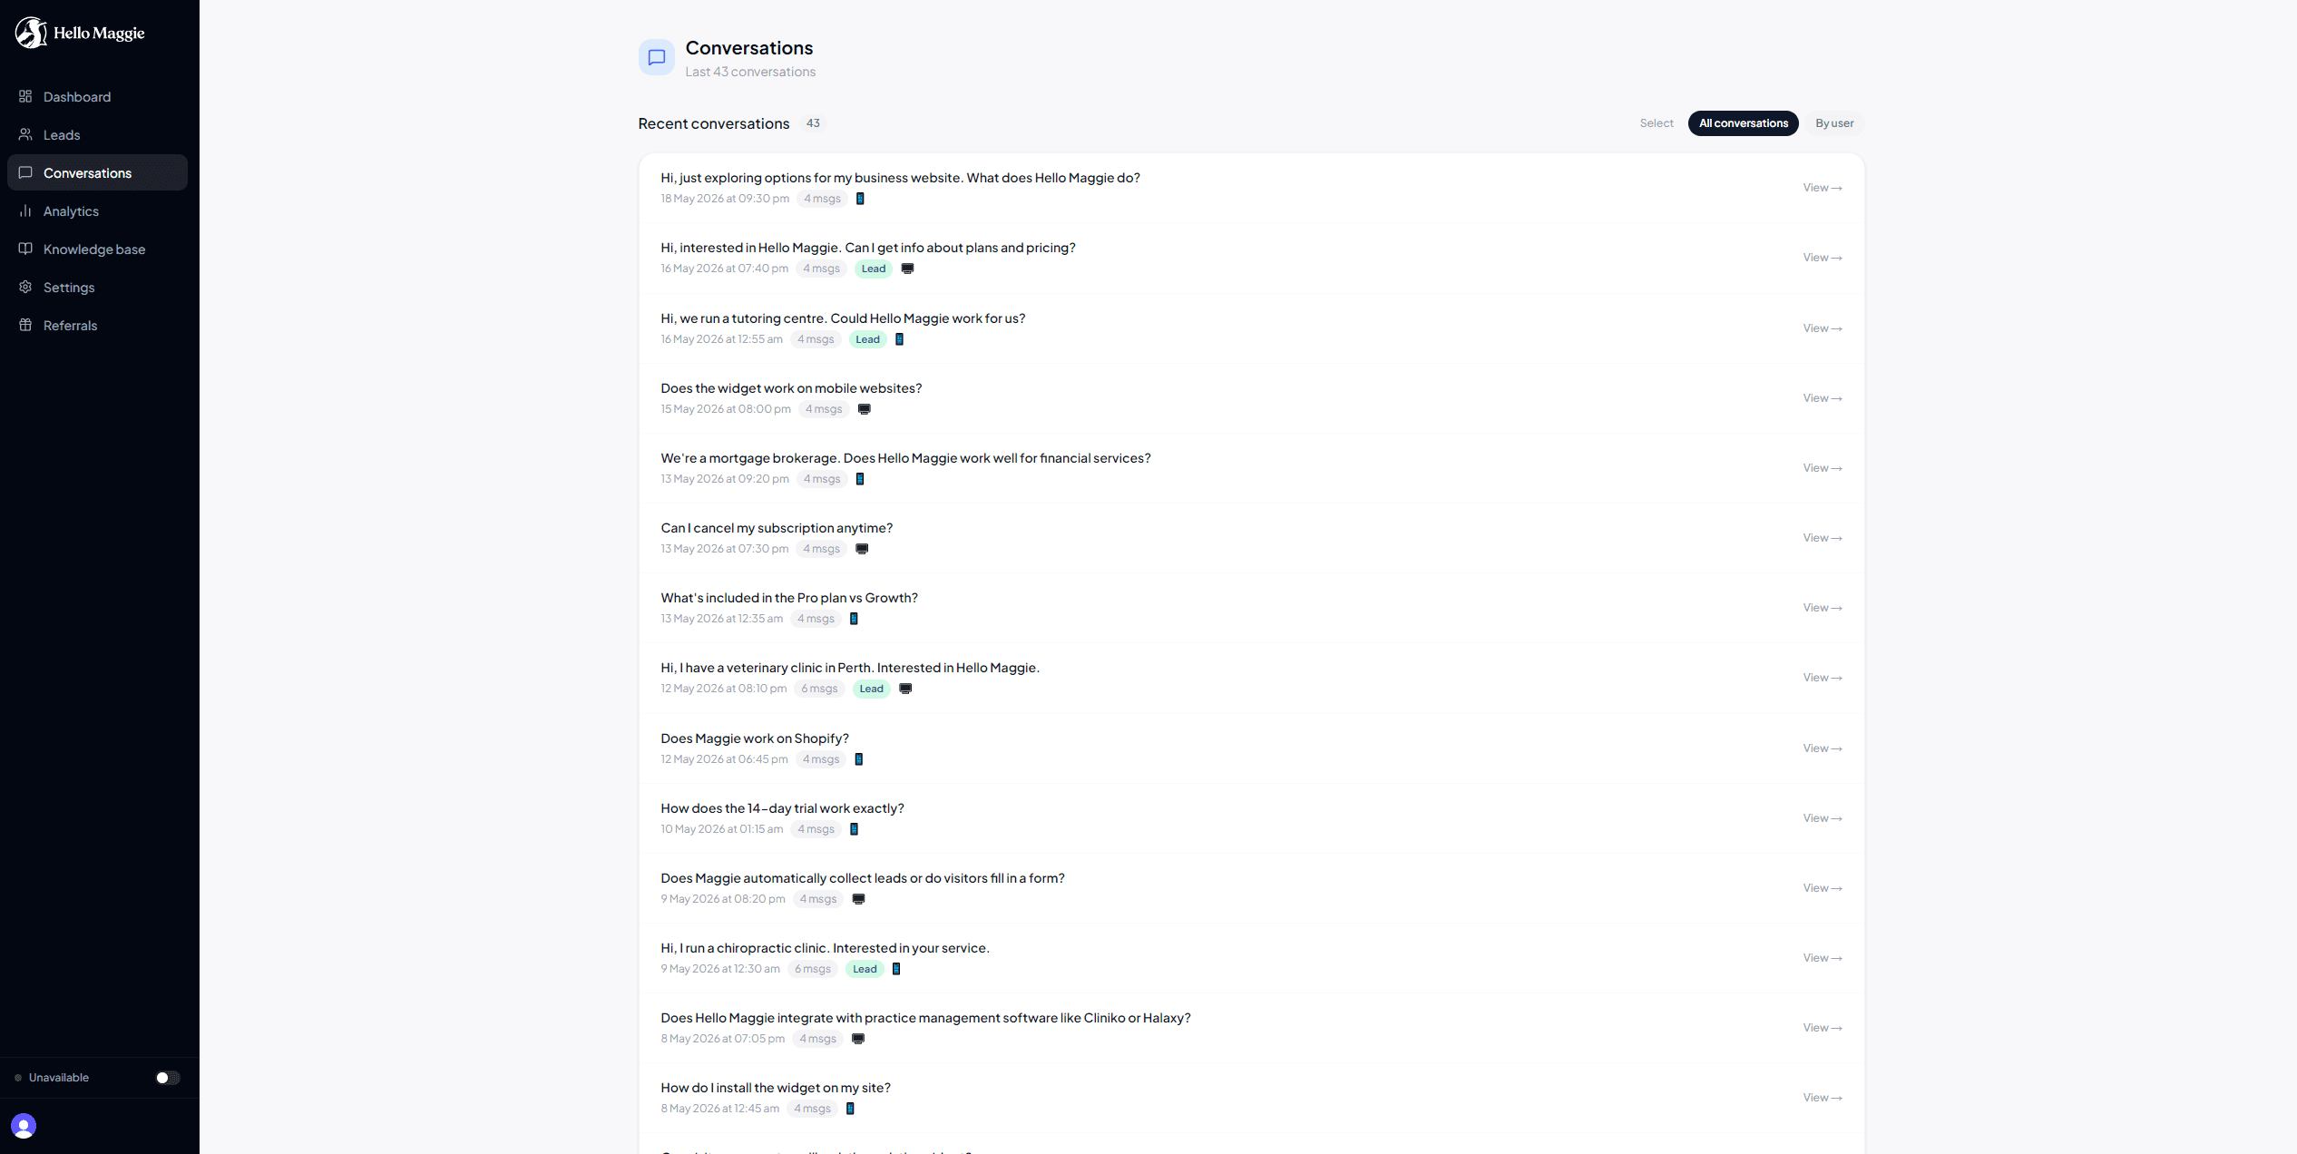The height and width of the screenshot is (1154, 2297).
Task: Click mobile device icon on 18 May conversation
Action: coord(860,199)
